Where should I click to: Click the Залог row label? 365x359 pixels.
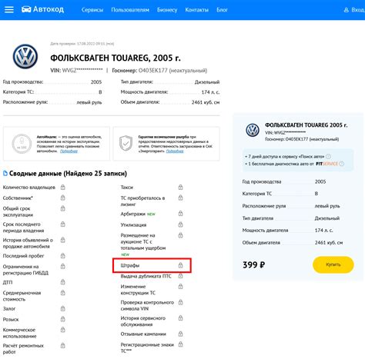click(x=9, y=309)
